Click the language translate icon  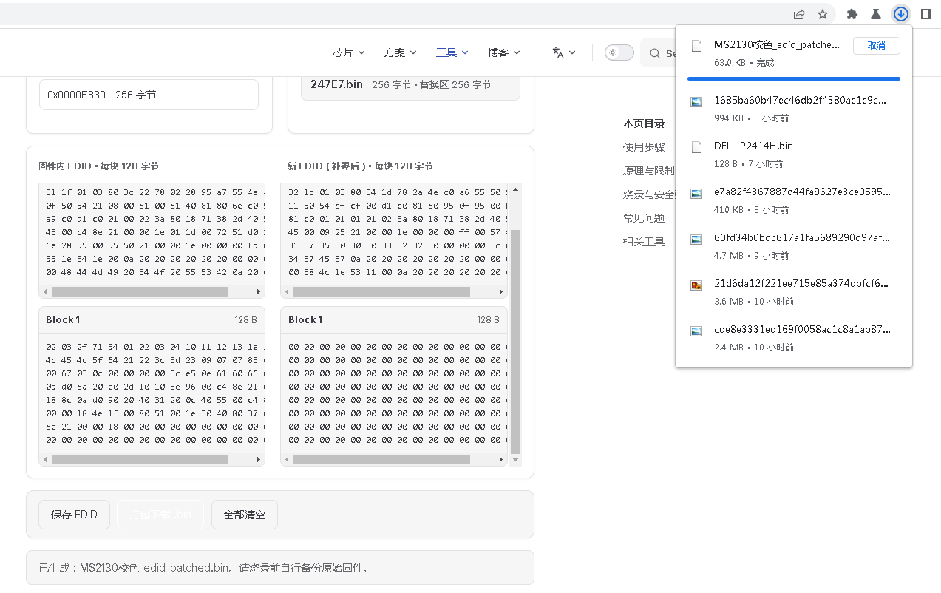[558, 52]
